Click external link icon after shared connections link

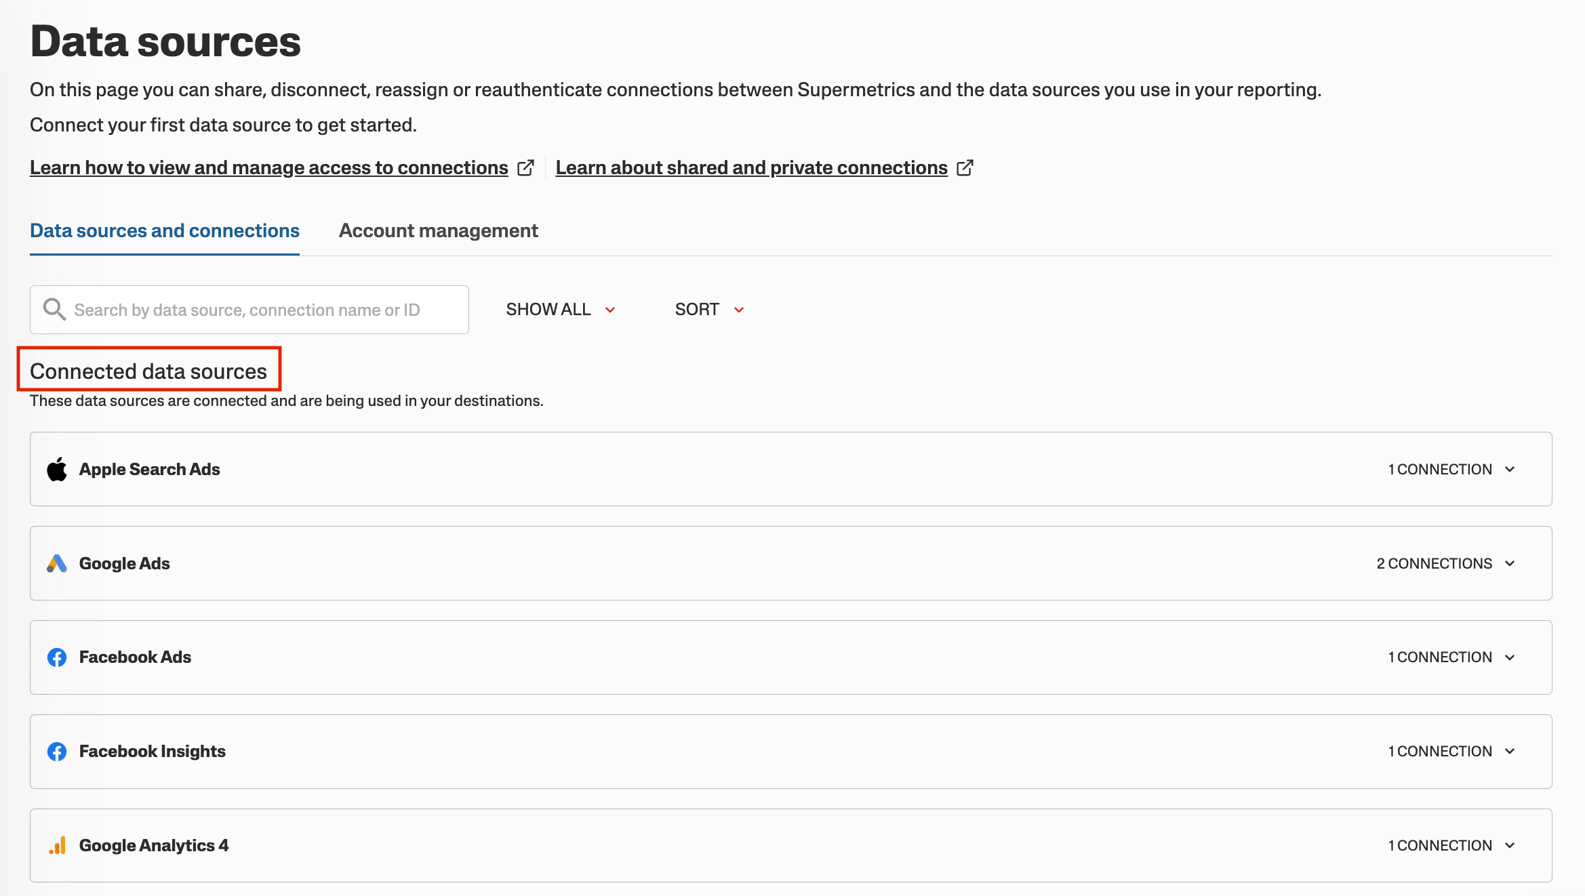pos(965,167)
